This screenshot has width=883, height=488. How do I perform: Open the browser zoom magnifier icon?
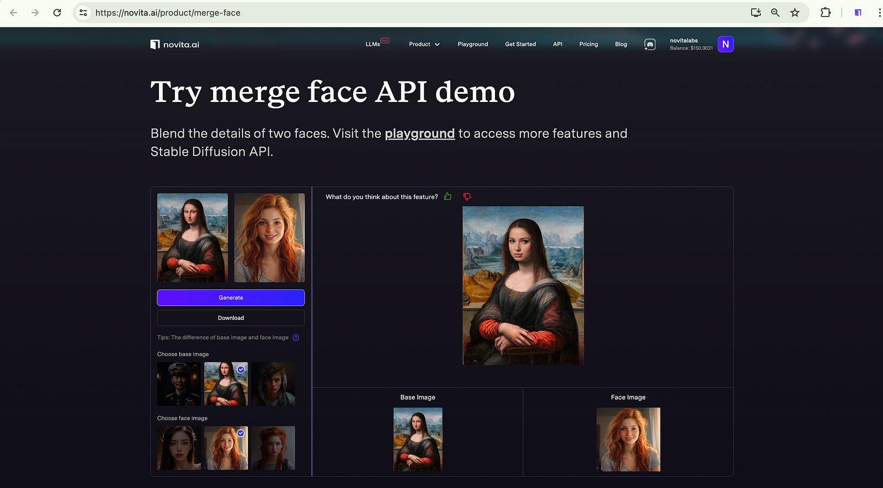click(x=775, y=13)
